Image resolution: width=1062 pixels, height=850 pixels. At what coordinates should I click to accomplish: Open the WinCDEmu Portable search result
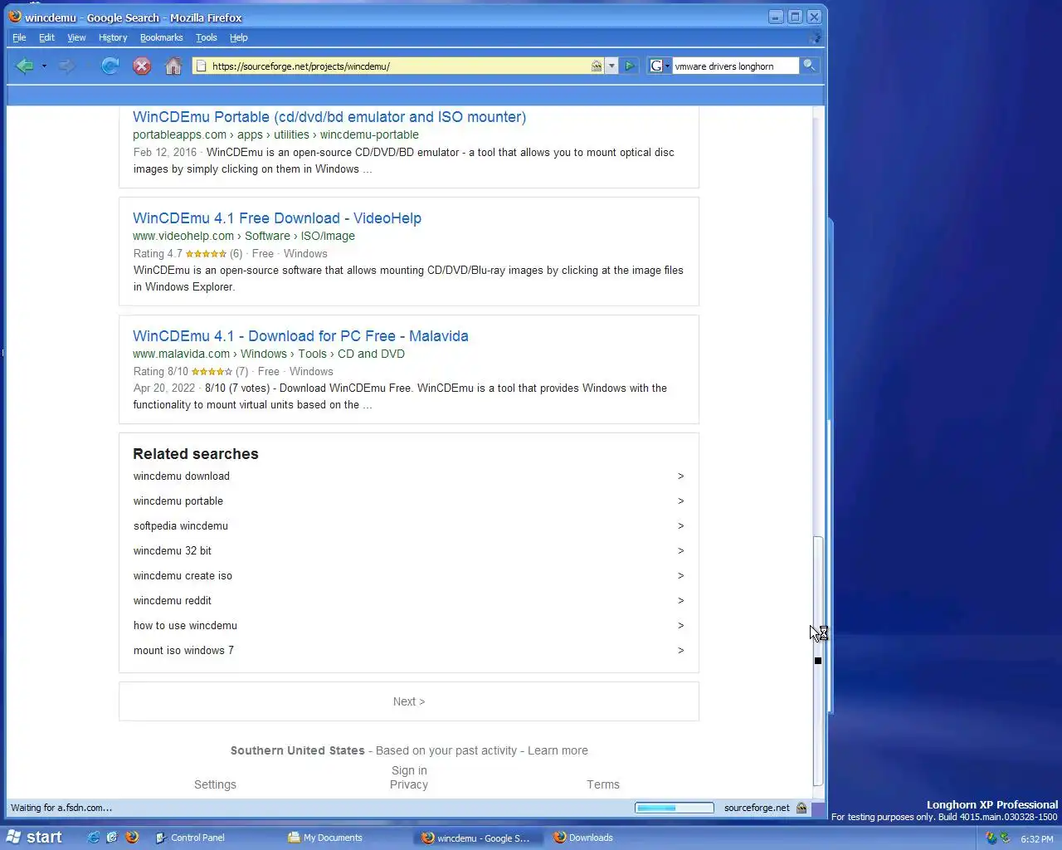pyautogui.click(x=329, y=117)
